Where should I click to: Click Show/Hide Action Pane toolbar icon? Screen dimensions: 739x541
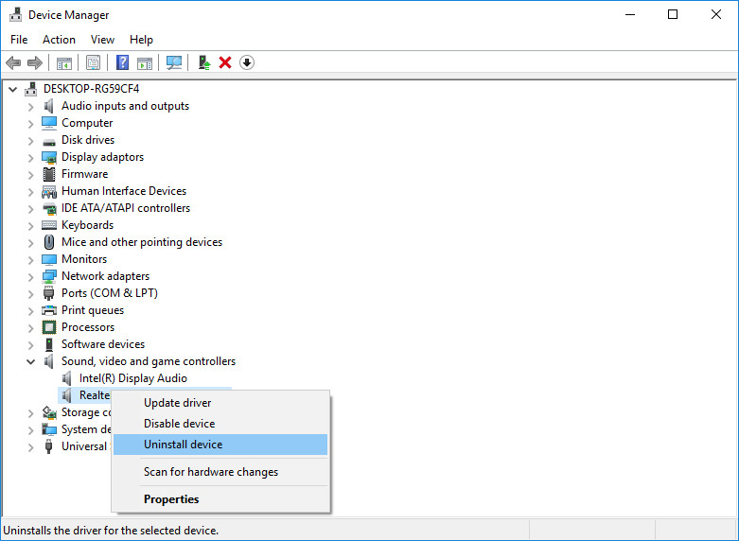tap(145, 62)
